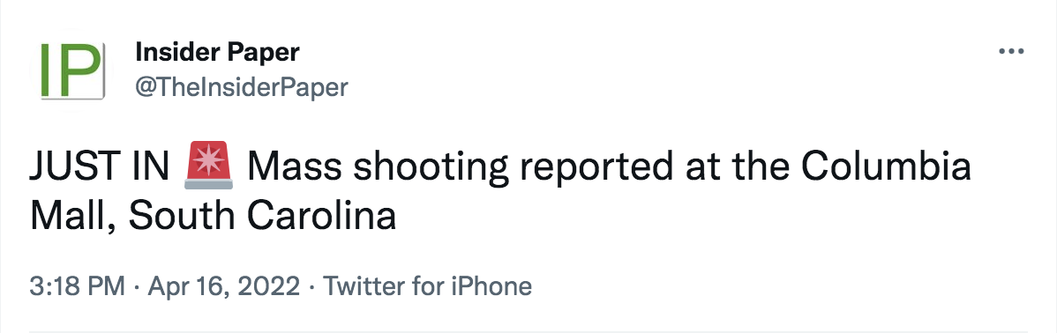This screenshot has width=1057, height=333.
Task: Open the Twitter for iPhone source link
Action: pos(427,287)
